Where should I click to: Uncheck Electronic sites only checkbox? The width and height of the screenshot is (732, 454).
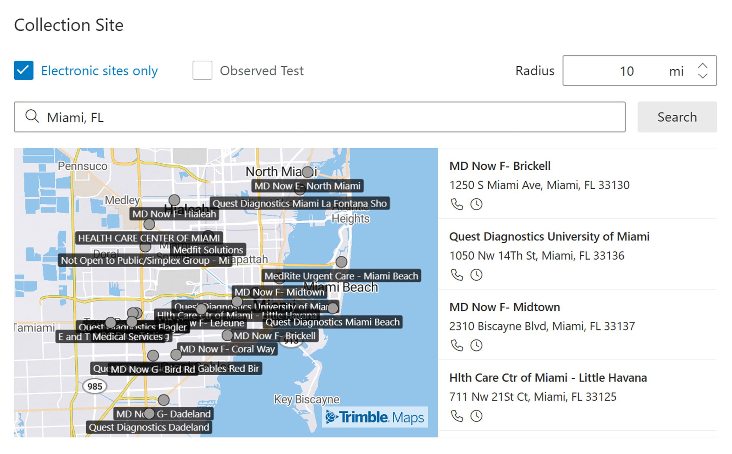(x=24, y=70)
